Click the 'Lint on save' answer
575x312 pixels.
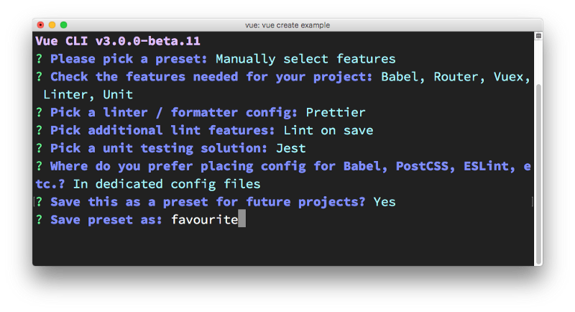coord(328,130)
